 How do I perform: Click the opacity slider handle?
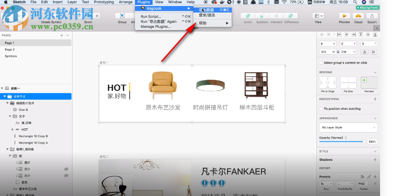click(364, 141)
